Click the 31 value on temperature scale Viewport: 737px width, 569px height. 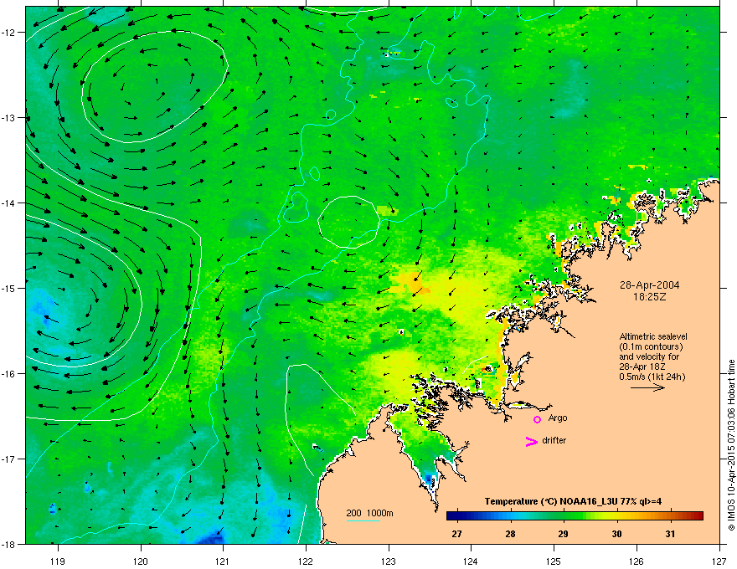(670, 534)
